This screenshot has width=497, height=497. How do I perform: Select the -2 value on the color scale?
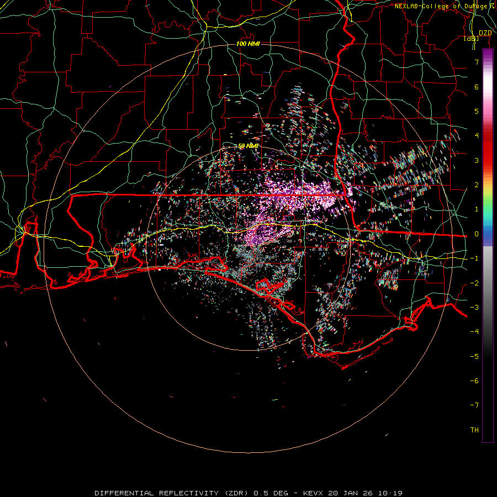coord(474,283)
